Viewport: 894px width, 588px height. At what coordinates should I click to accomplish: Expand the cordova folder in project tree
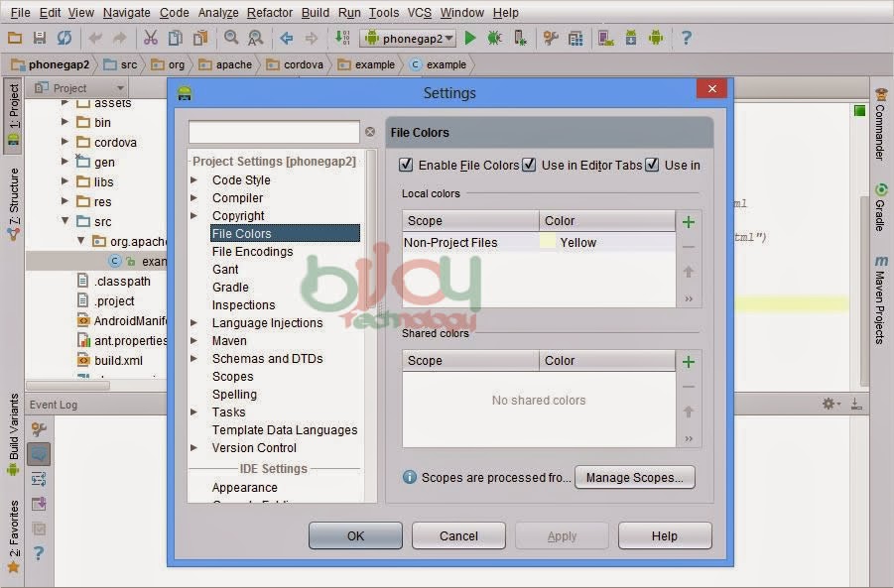click(65, 142)
